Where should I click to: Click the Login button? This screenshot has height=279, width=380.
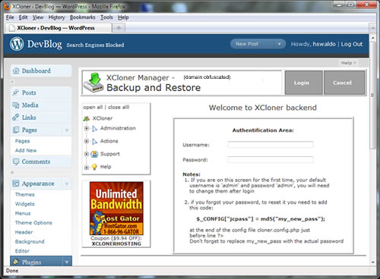tap(304, 83)
